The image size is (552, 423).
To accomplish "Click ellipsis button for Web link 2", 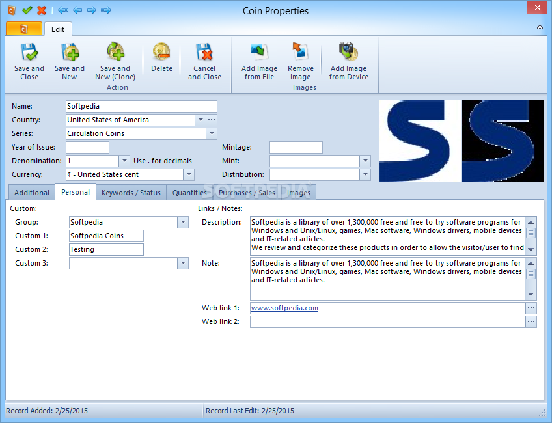I will [x=531, y=321].
